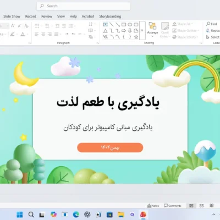Open the Paragraph dialog launcher

pos(98,43)
